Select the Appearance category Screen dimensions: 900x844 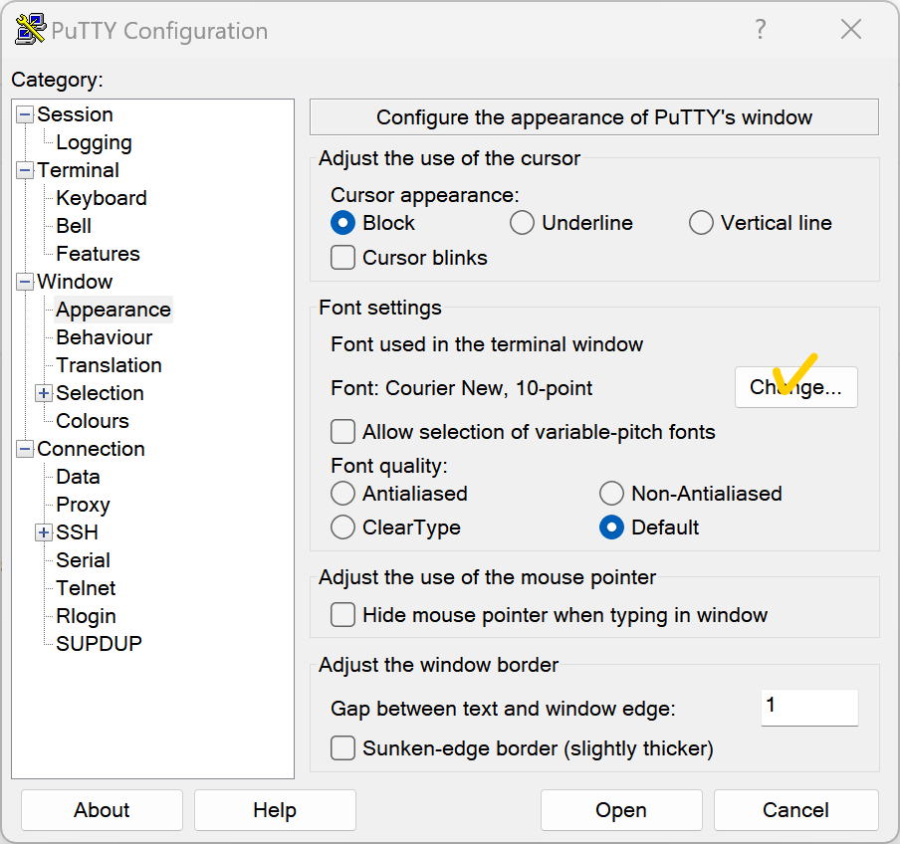point(113,310)
